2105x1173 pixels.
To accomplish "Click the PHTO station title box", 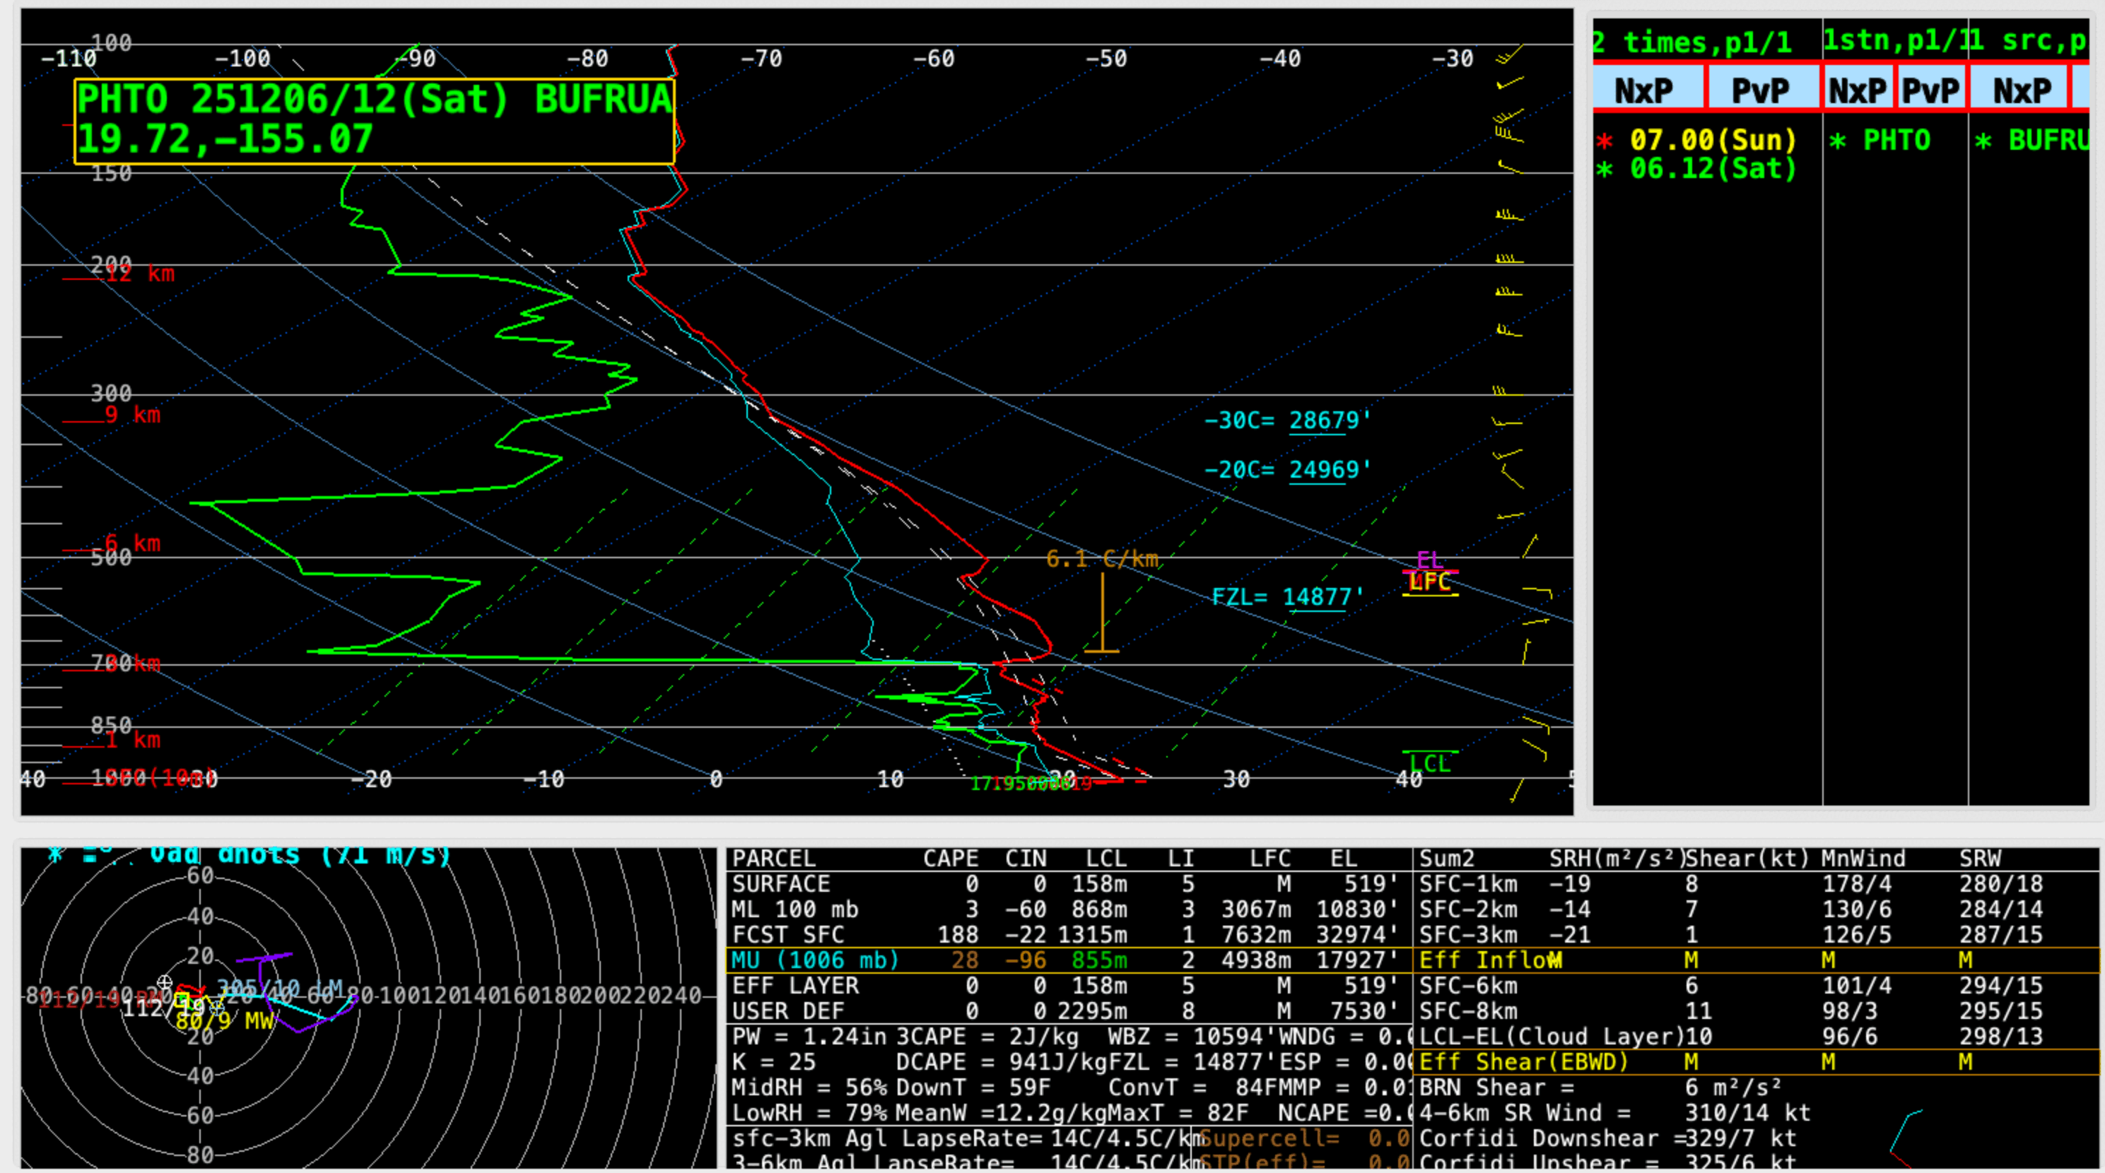I will coord(374,121).
